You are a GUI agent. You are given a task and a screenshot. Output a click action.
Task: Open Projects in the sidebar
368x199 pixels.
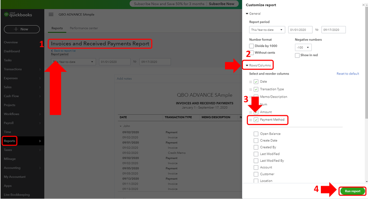pyautogui.click(x=9, y=105)
